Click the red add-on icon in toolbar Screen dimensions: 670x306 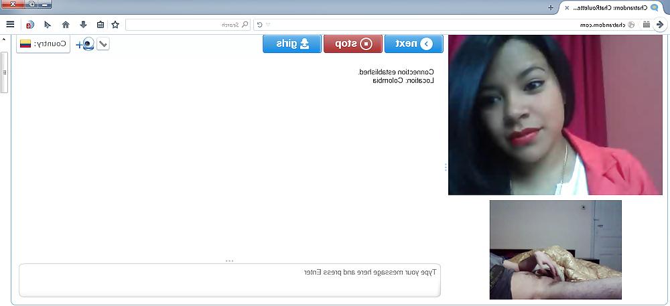click(29, 25)
